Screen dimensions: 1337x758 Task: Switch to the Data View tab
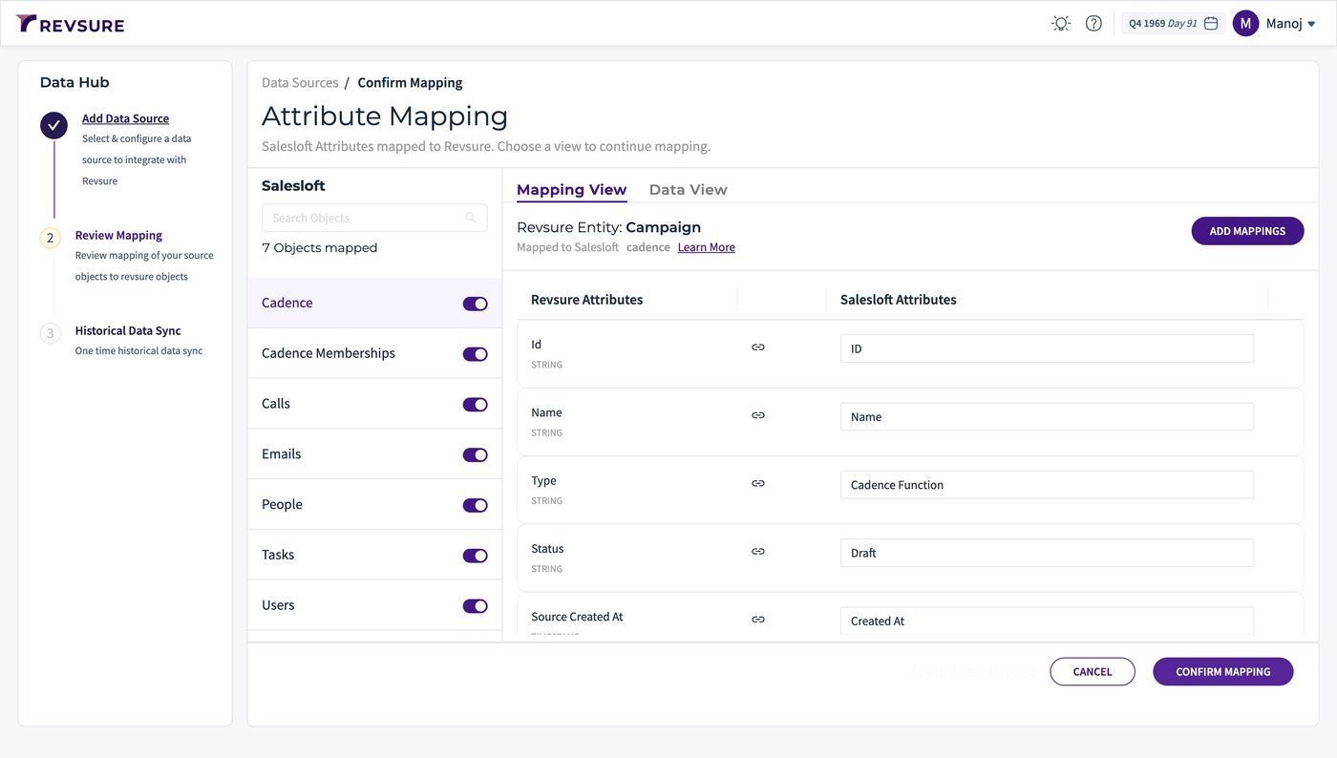pyautogui.click(x=688, y=189)
